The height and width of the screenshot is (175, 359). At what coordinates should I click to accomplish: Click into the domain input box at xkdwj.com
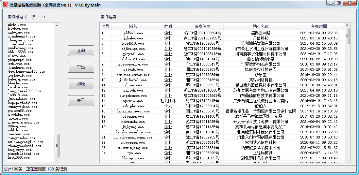coord(17,25)
